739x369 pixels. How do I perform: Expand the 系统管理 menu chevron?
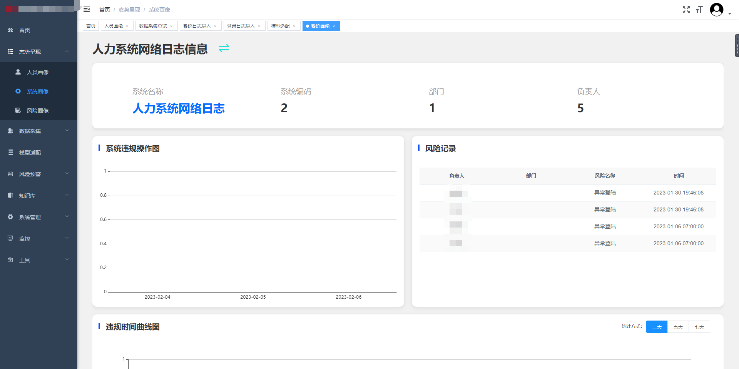[x=67, y=216]
